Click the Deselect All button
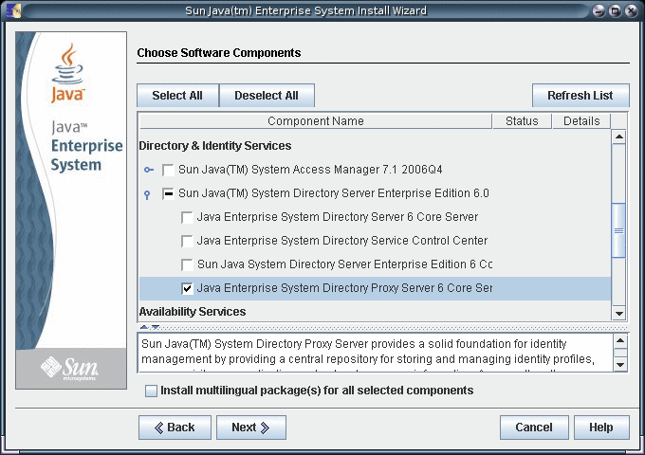Viewport: 645px width, 455px height. coord(267,96)
